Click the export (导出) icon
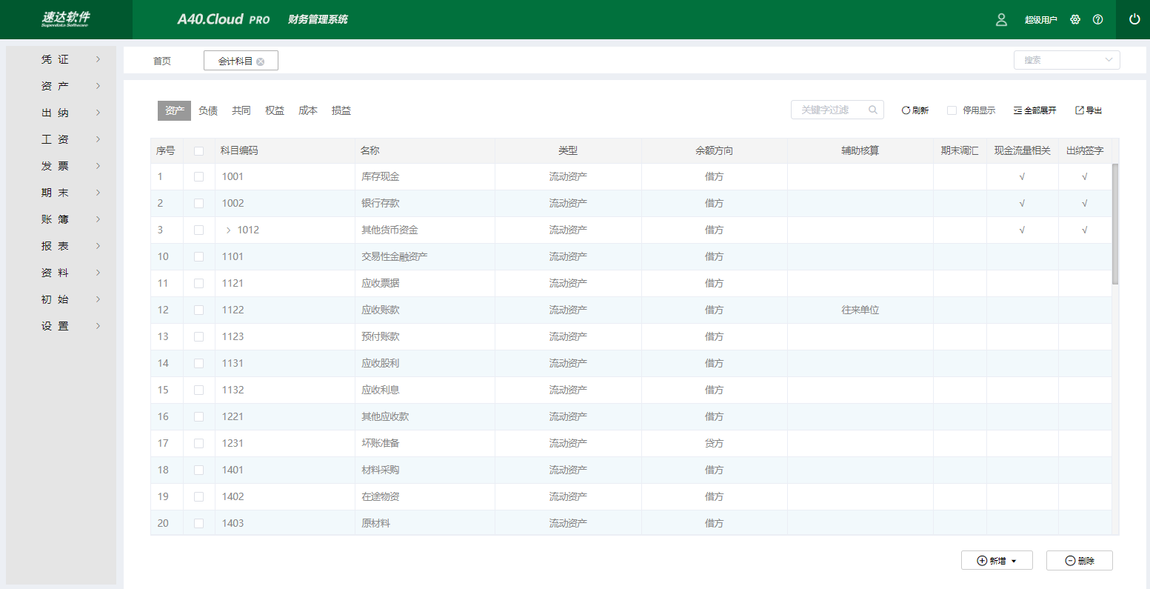 (1087, 110)
